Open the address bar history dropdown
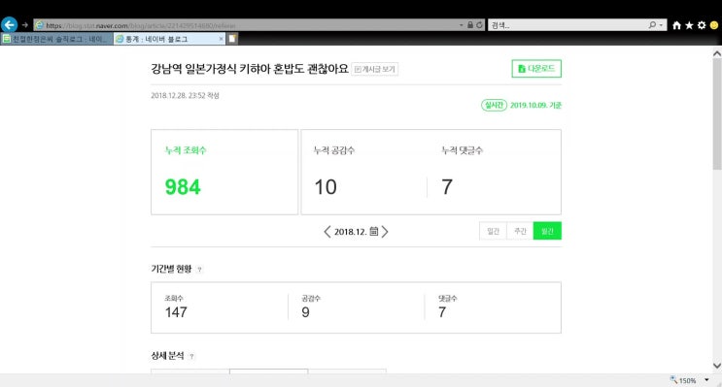The width and height of the screenshot is (722, 387). (461, 25)
